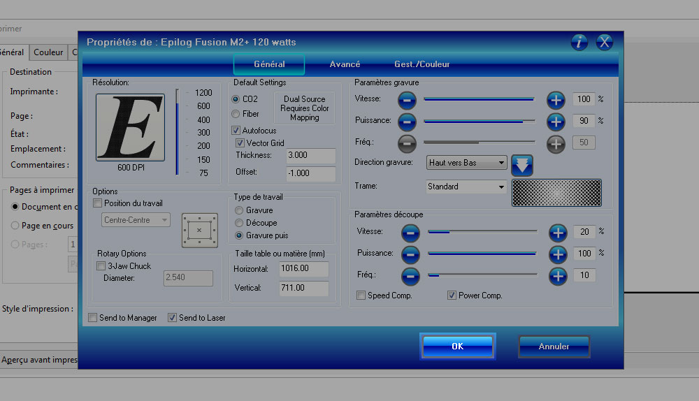Click the Thickness input field
699x401 pixels.
(311, 156)
